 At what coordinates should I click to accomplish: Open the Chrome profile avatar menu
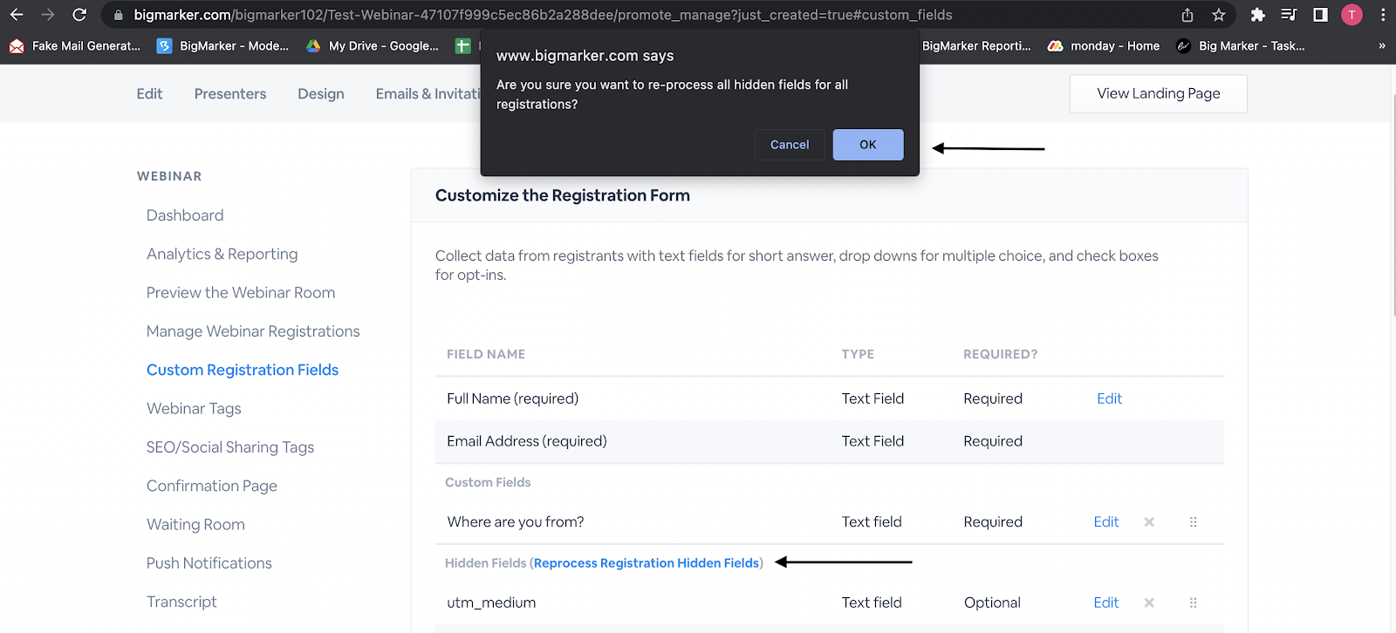(x=1352, y=15)
